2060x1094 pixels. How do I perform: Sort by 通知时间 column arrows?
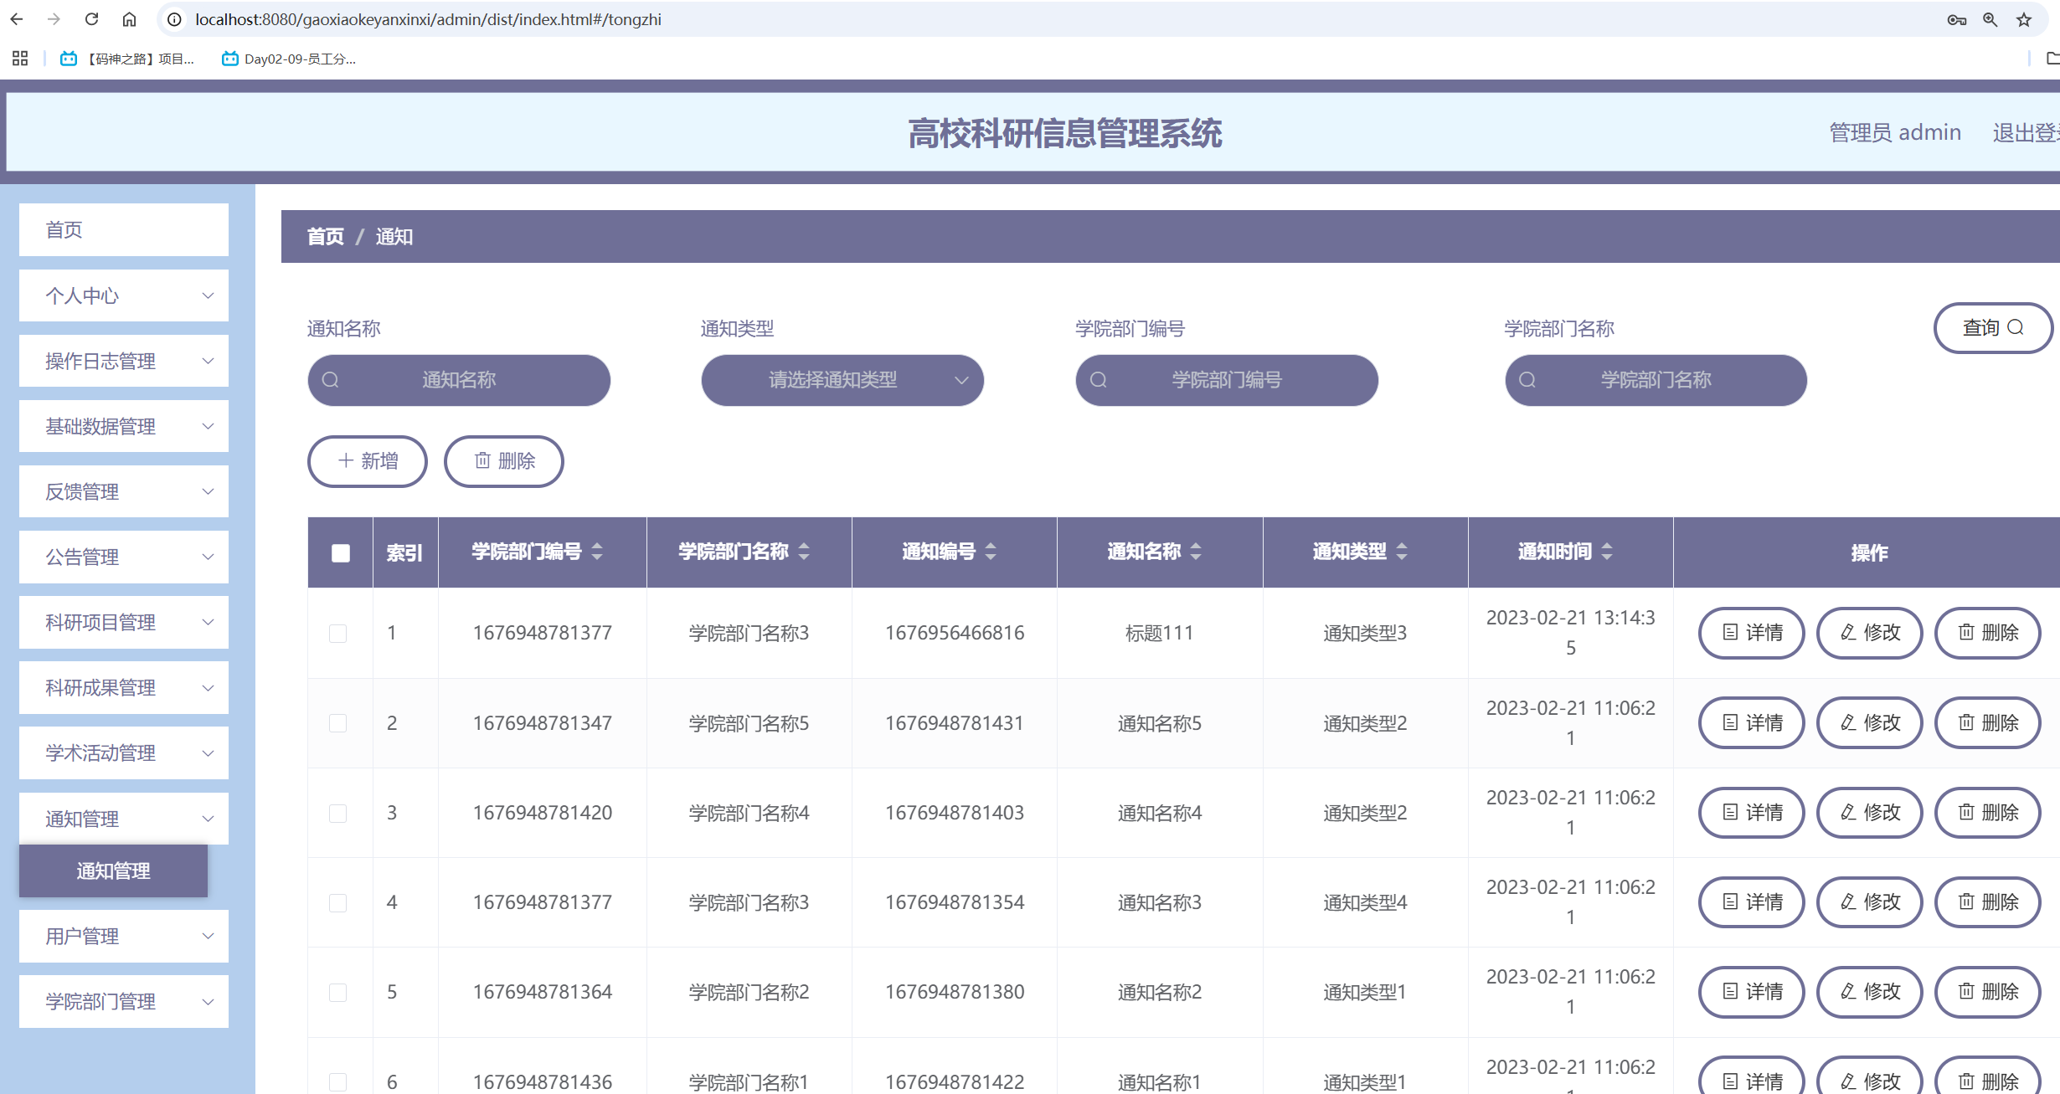click(1607, 552)
